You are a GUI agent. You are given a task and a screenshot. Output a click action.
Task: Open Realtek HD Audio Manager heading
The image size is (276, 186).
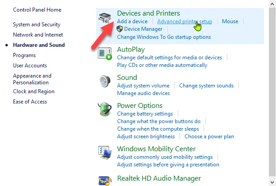[x=159, y=178]
